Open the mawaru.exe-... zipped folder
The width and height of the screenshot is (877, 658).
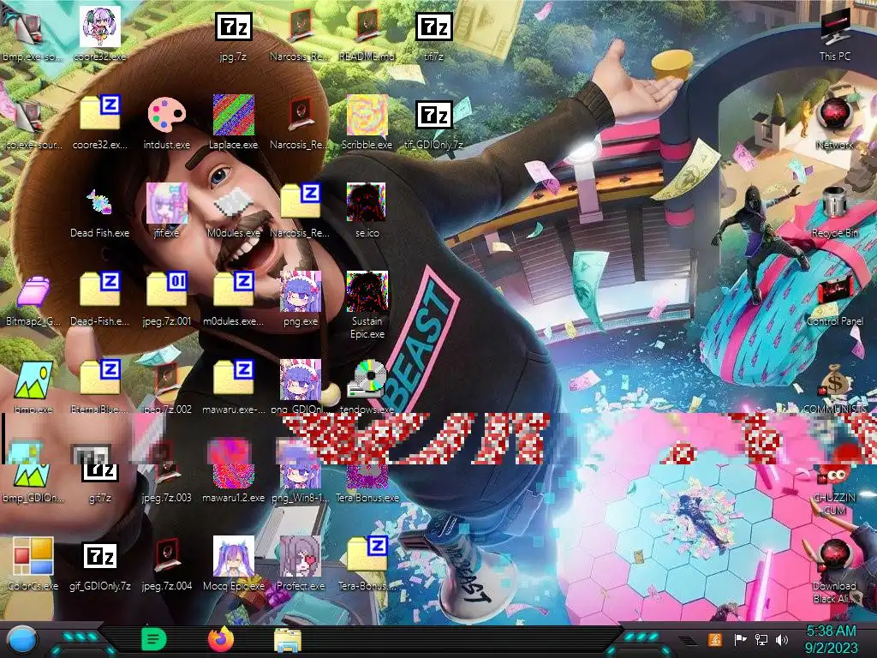[233, 378]
